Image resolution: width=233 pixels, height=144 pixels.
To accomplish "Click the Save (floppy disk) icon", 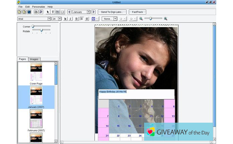I will pyautogui.click(x=29, y=12).
